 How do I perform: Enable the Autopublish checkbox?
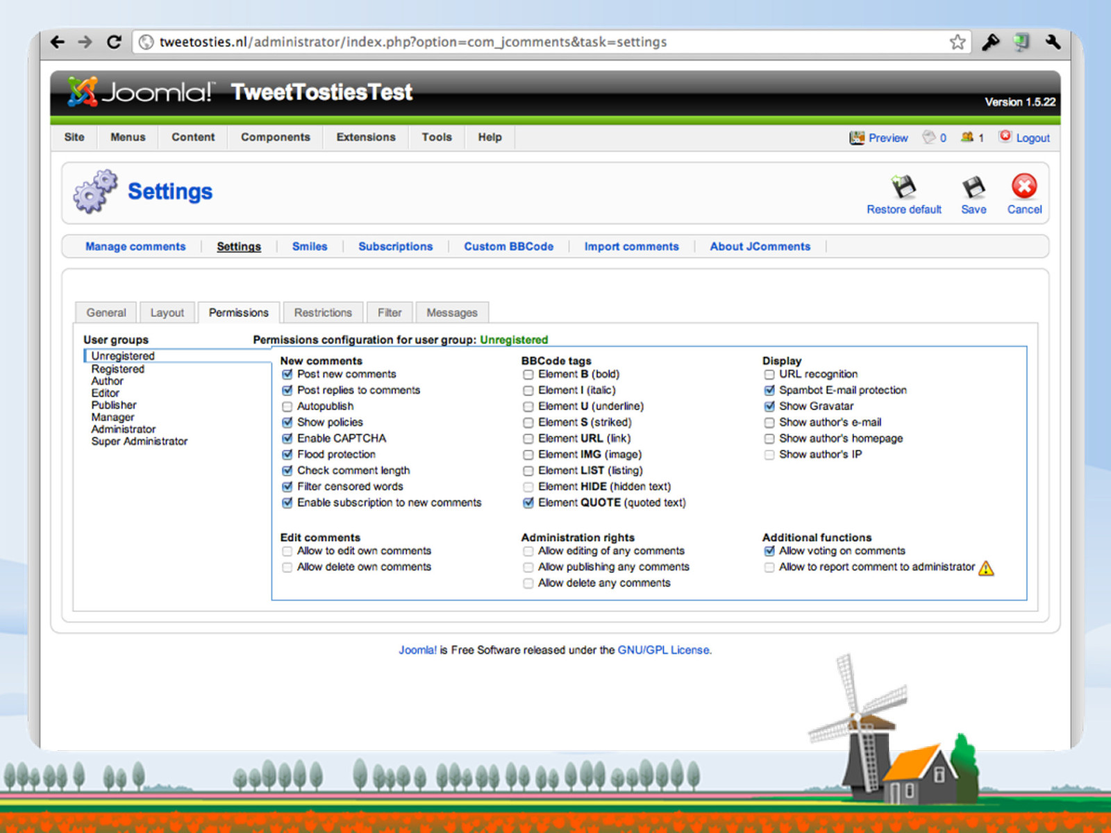(x=287, y=407)
